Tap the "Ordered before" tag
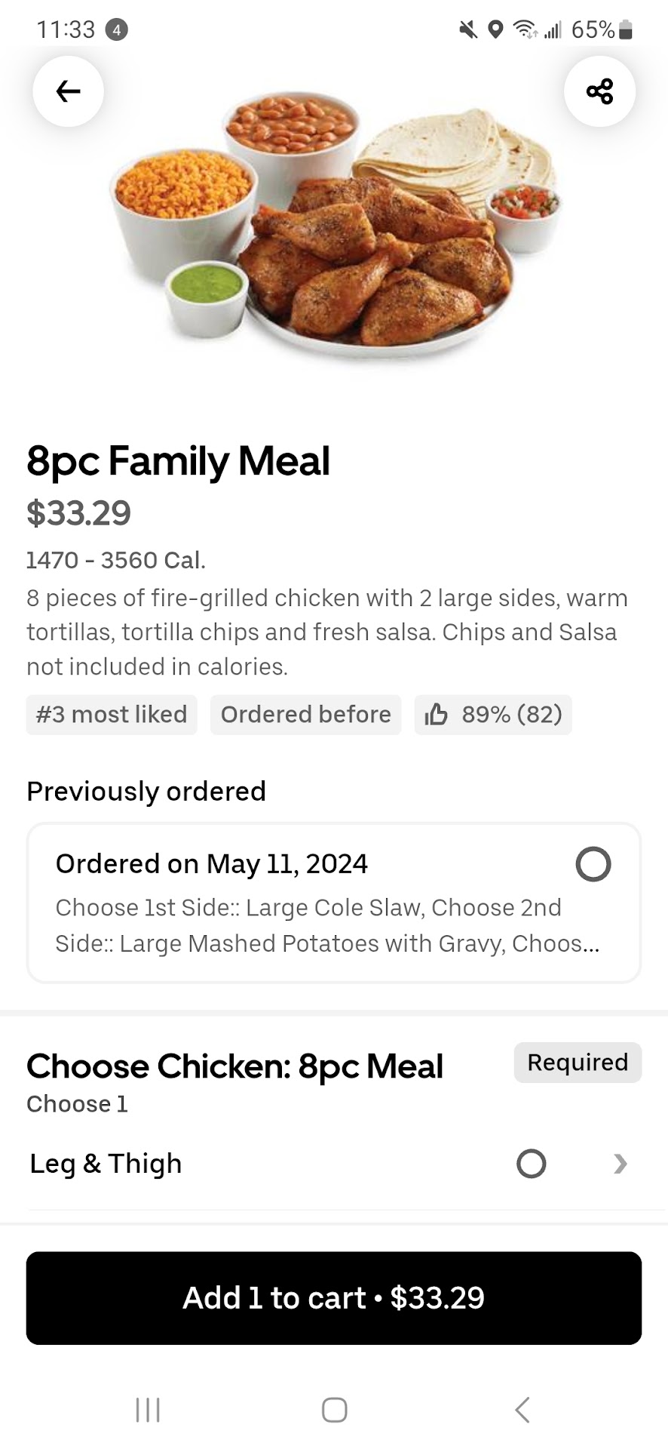Viewport: 668px width, 1449px height. click(x=305, y=714)
